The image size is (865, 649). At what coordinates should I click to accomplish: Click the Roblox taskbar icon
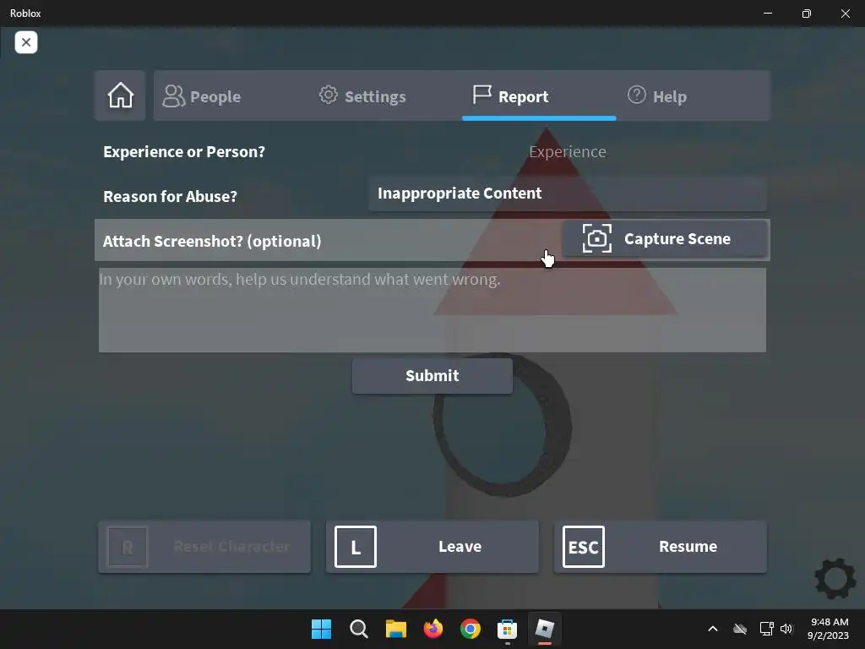(x=545, y=629)
